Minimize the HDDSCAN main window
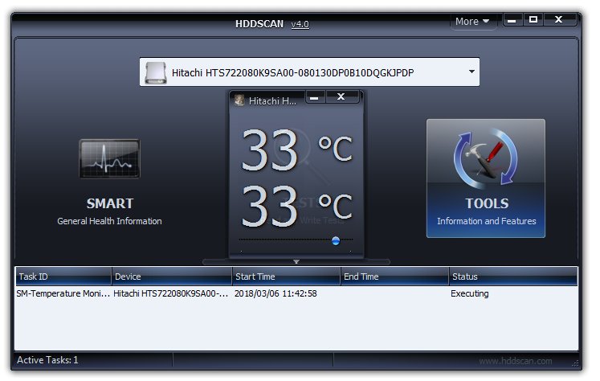 click(x=512, y=20)
